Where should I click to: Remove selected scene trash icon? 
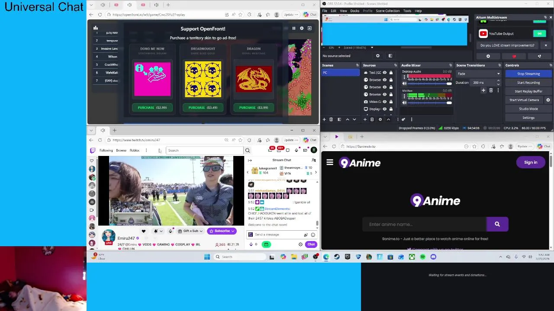coord(331,120)
